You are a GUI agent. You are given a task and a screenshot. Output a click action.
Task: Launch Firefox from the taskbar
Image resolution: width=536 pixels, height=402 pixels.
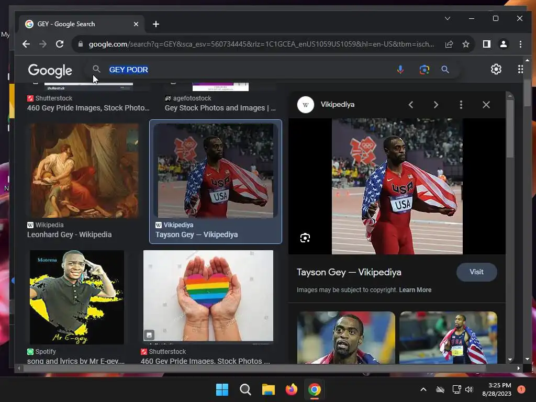click(291, 389)
